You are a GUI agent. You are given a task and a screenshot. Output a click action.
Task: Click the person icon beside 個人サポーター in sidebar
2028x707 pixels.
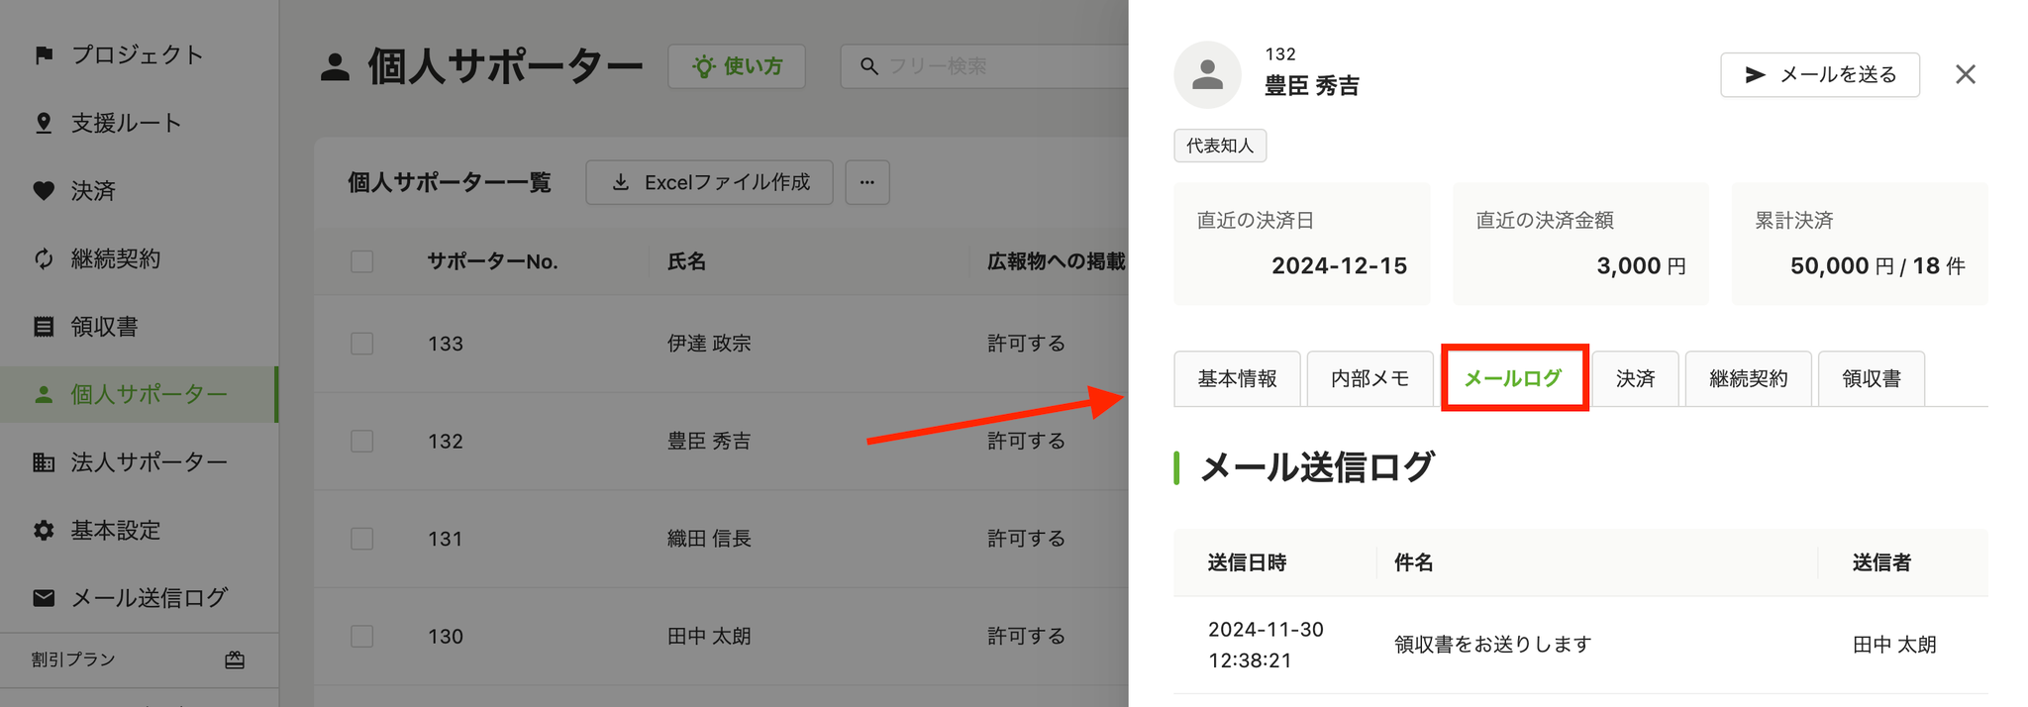44,395
